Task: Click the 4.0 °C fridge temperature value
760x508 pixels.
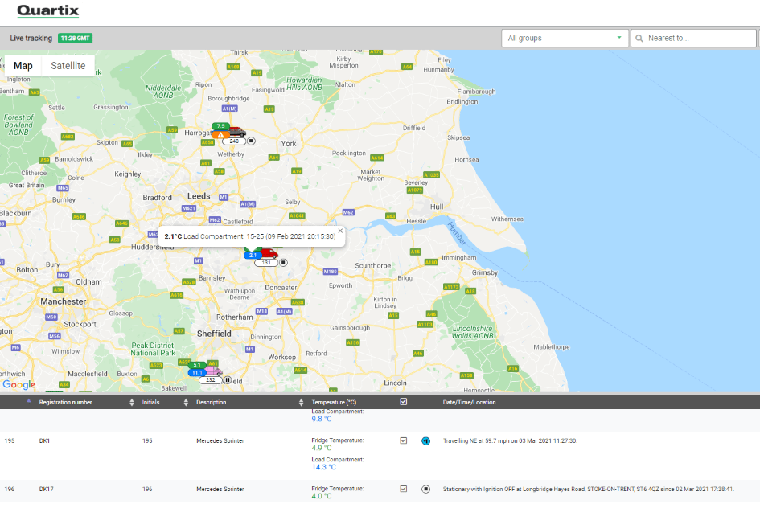Action: [x=322, y=496]
